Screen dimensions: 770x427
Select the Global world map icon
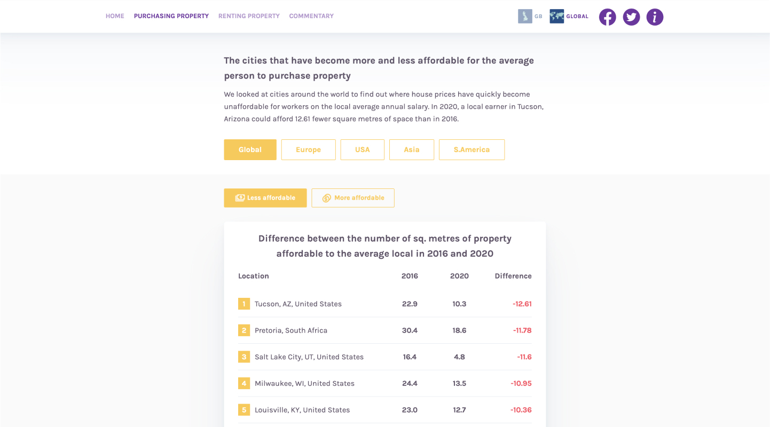556,17
